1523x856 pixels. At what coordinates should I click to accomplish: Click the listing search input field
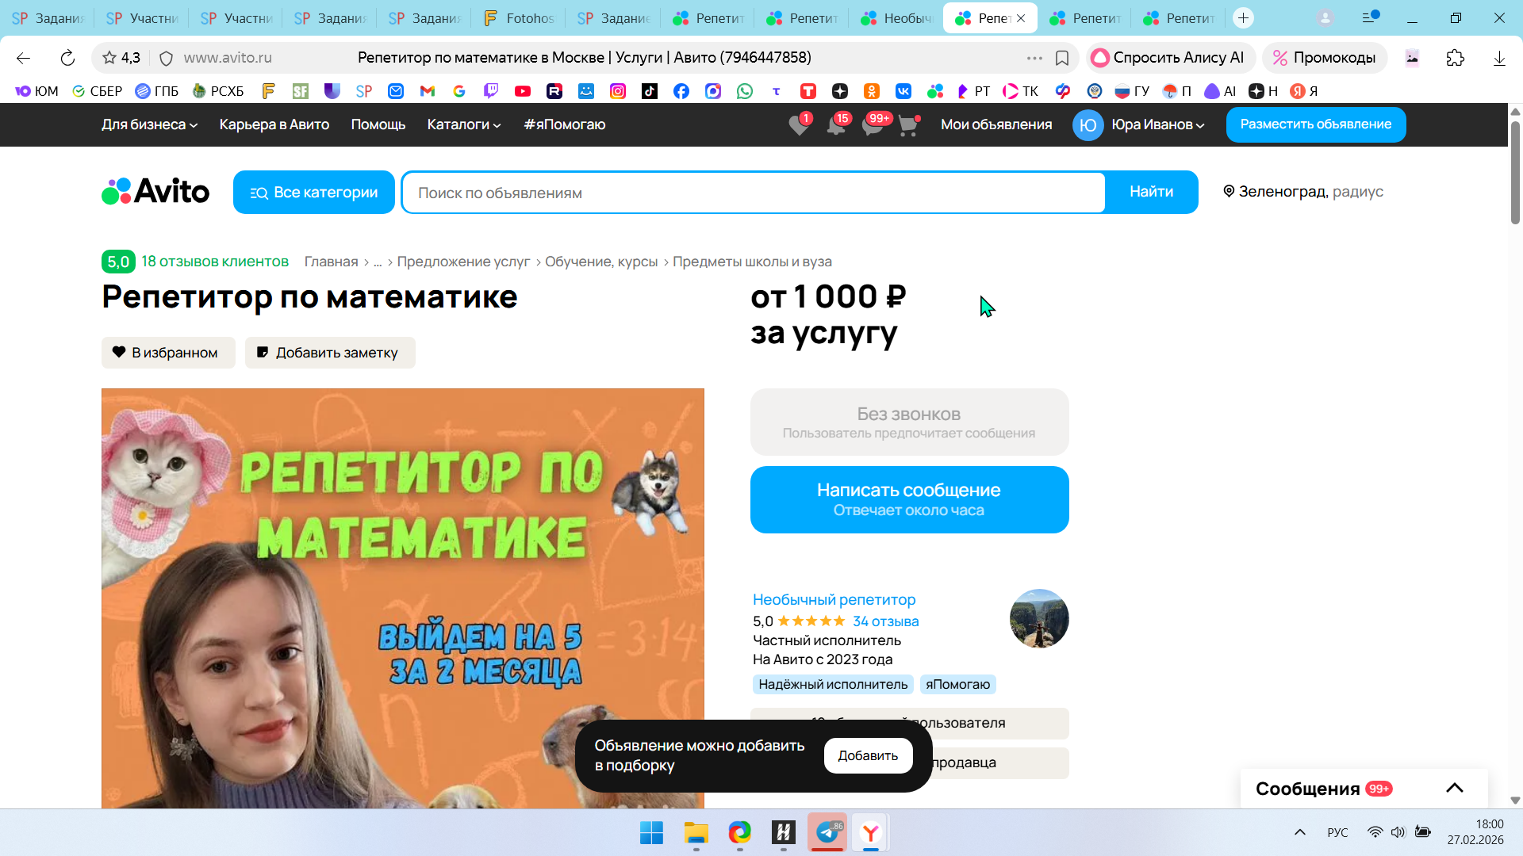(x=754, y=193)
